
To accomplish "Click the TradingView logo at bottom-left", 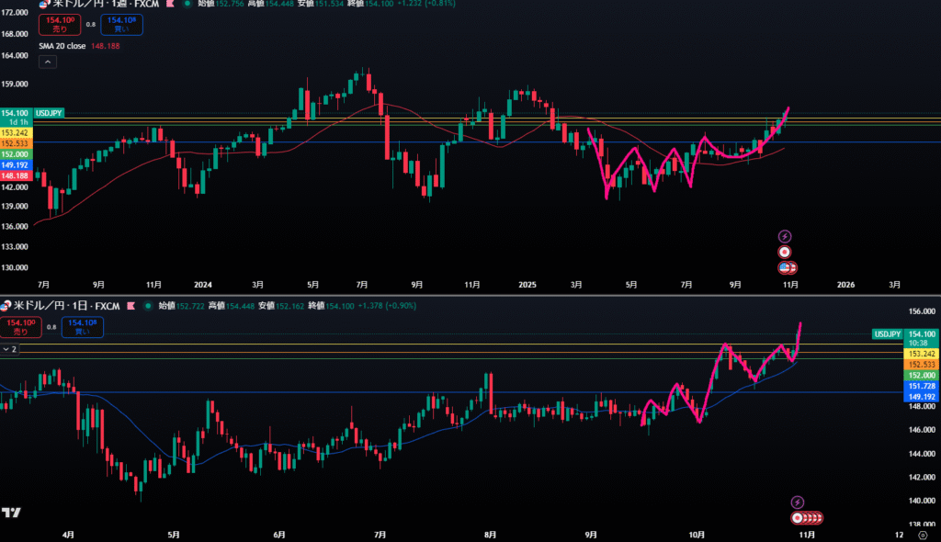I will (12, 513).
